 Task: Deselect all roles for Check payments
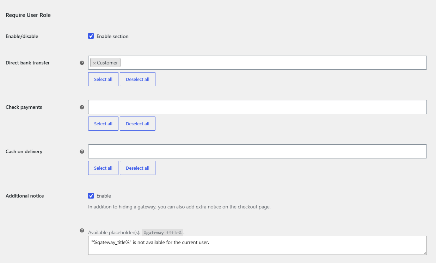tap(137, 124)
